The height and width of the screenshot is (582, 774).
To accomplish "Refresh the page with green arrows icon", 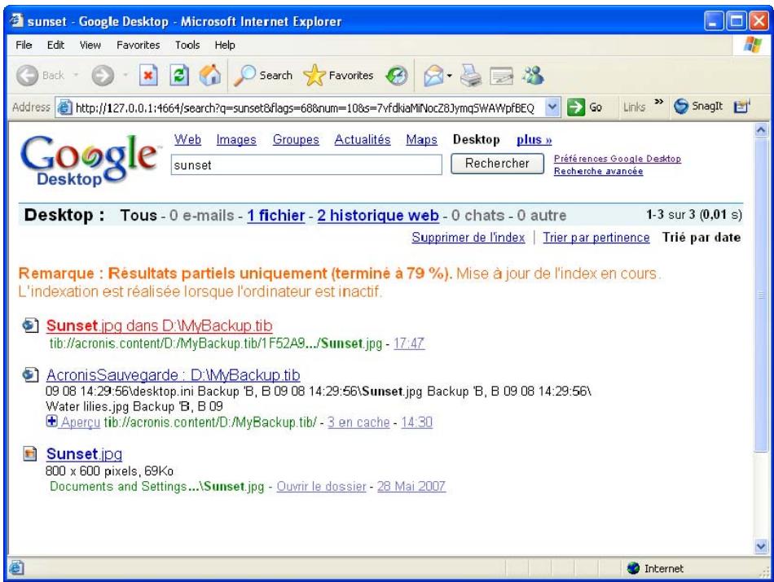I will pyautogui.click(x=179, y=76).
